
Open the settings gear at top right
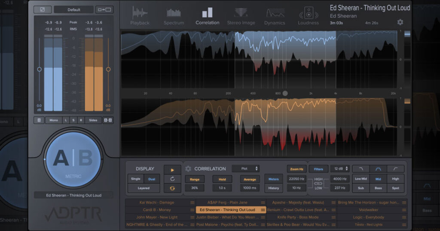click(x=400, y=22)
